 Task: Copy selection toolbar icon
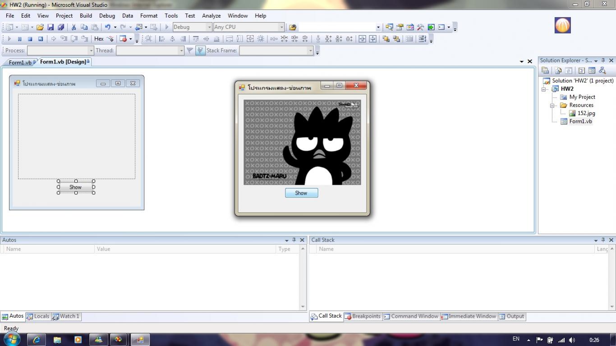click(84, 27)
